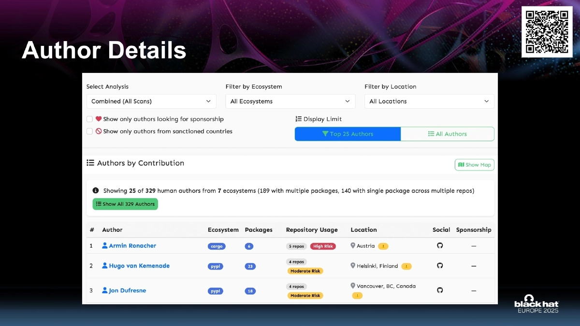The width and height of the screenshot is (580, 326).
Task: Open the Armin Ronacher author link
Action: tap(132, 246)
